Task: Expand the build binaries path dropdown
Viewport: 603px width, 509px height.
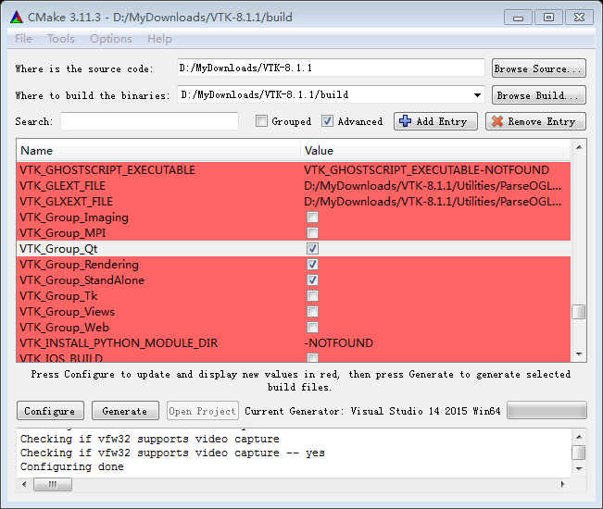Action: (x=477, y=95)
